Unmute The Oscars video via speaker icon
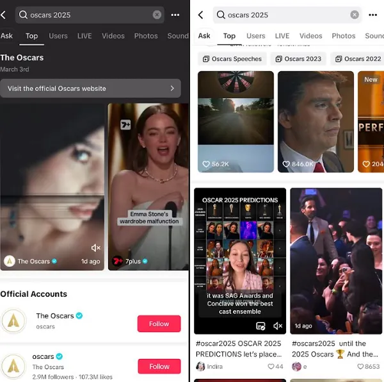The image size is (384, 382). 96,248
